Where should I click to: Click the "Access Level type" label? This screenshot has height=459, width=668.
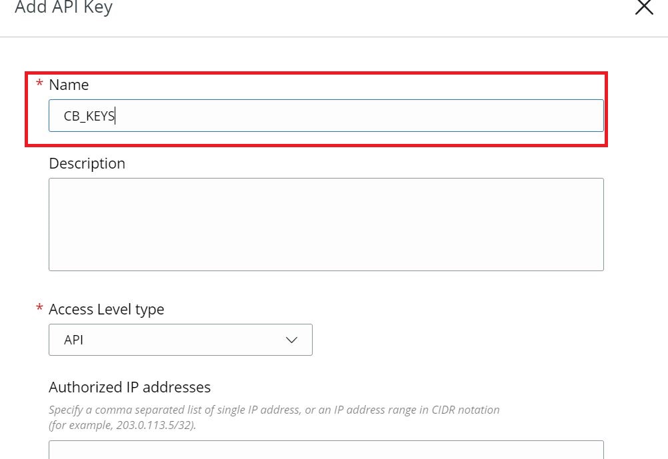click(106, 309)
